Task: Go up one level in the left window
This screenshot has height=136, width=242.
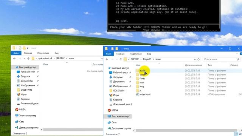Action: click(x=28, y=59)
